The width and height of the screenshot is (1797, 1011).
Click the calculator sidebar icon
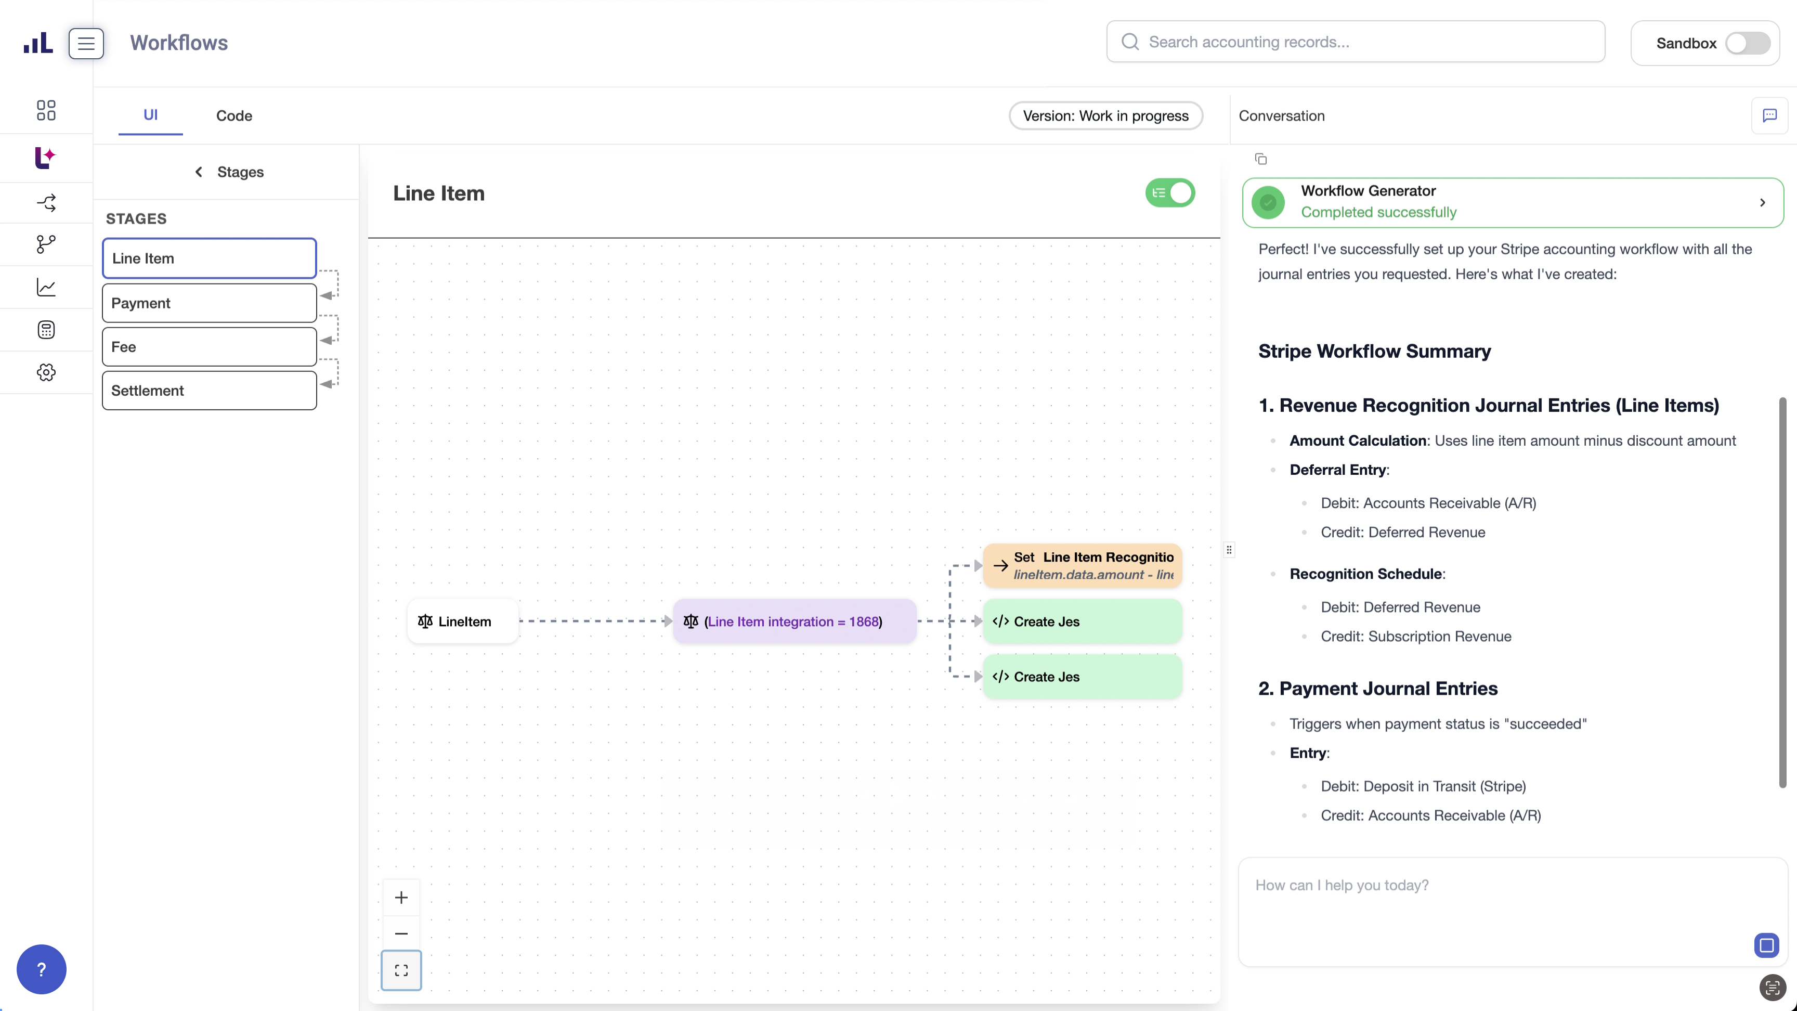46,329
